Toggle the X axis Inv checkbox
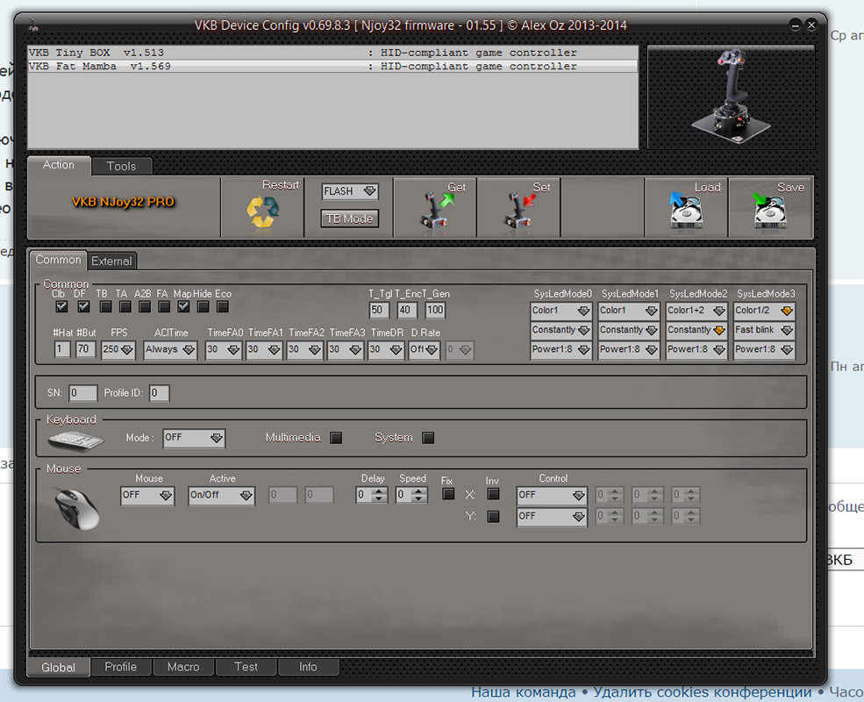 [493, 494]
